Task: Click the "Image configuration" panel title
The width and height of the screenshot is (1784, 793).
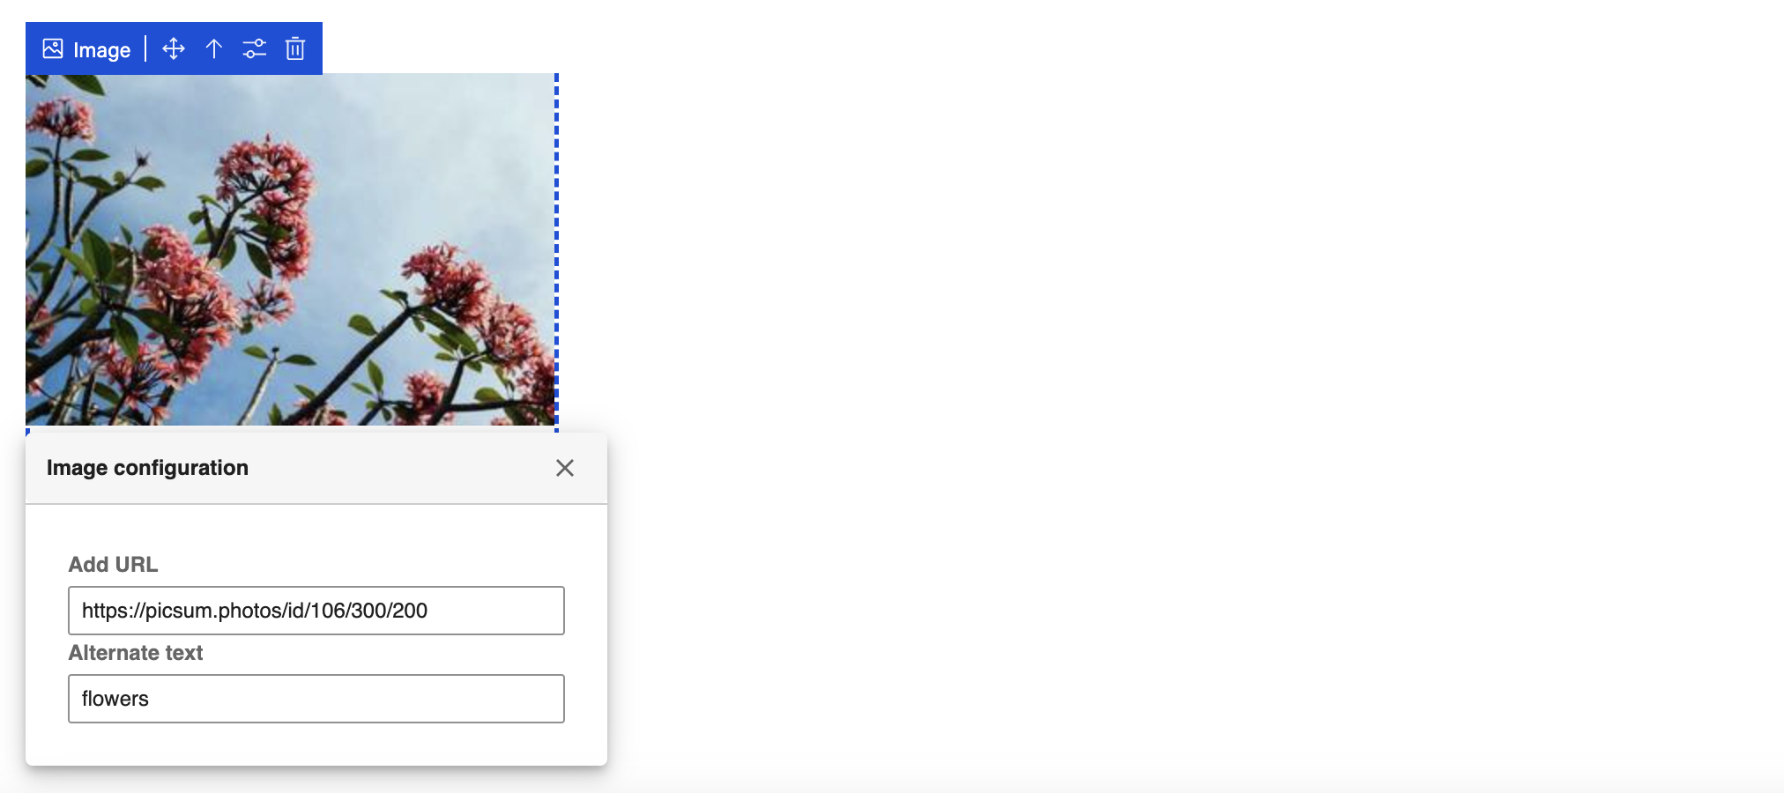Action: click(x=147, y=468)
